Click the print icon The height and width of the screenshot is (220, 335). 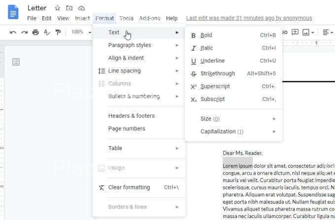[x=35, y=32]
